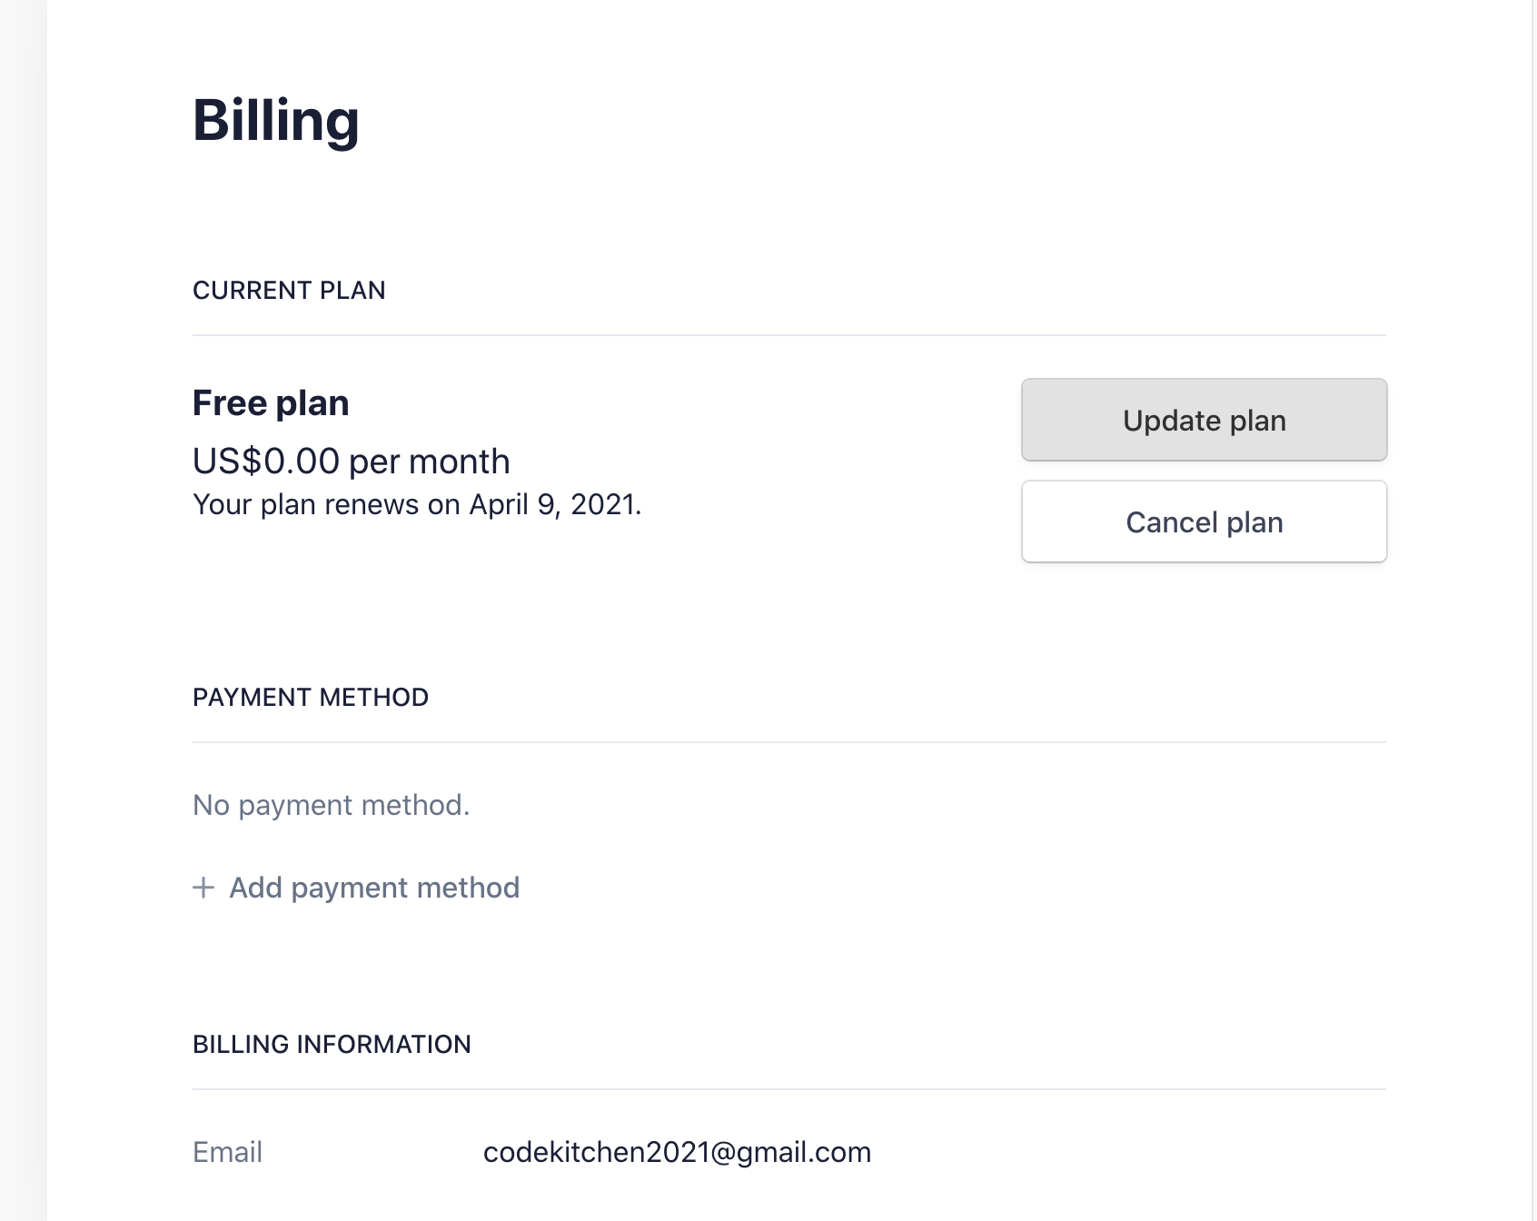This screenshot has height=1221, width=1537.
Task: Click the word April in renewal text
Action: click(x=498, y=505)
